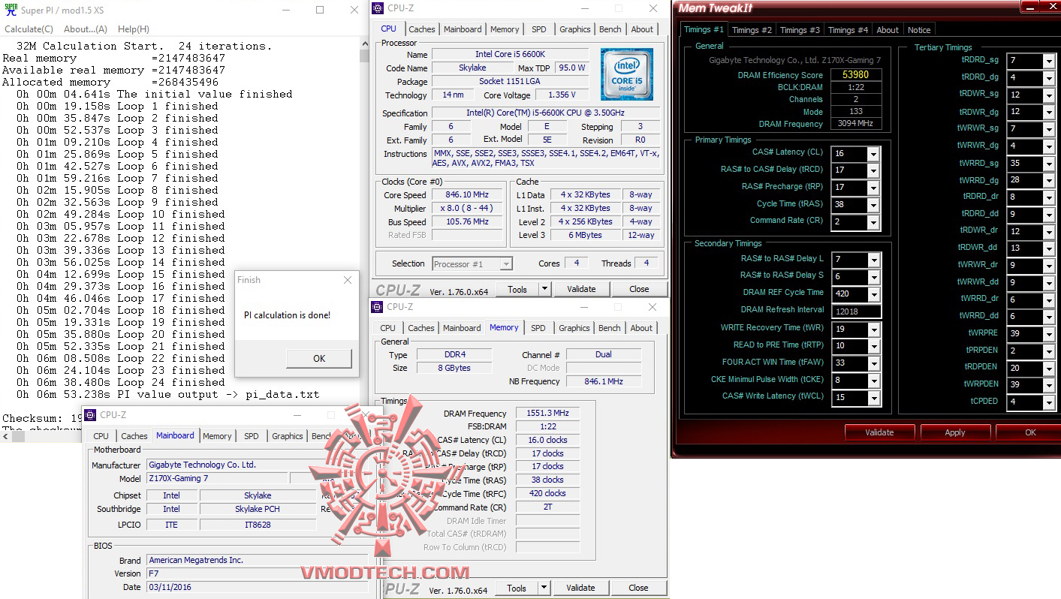This screenshot has width=1061, height=599.
Task: Open the Notice tab in Mem TweakIt
Action: (x=919, y=30)
